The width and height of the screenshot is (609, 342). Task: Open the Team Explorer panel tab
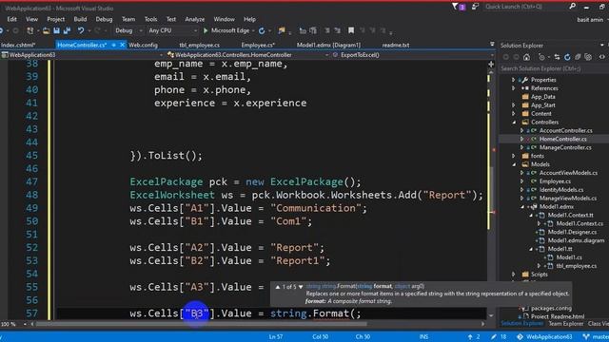pos(566,324)
